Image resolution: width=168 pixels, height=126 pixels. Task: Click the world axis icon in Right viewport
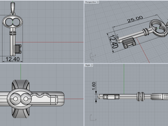pyautogui.click(x=93, y=118)
